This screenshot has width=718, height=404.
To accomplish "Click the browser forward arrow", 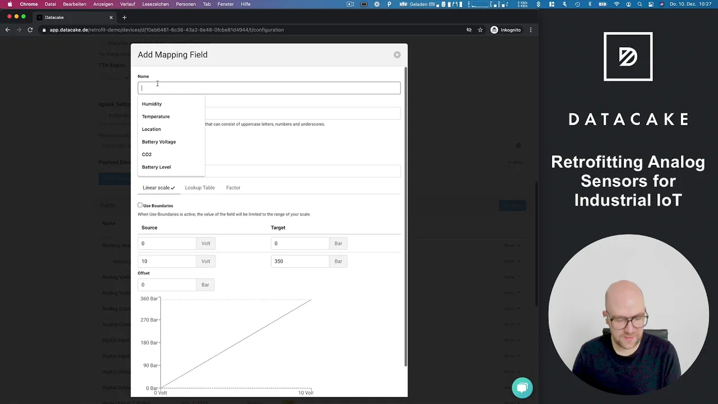I will [19, 30].
